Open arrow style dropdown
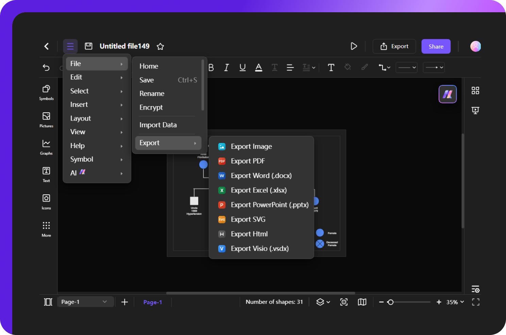This screenshot has width=506, height=335. pos(434,67)
